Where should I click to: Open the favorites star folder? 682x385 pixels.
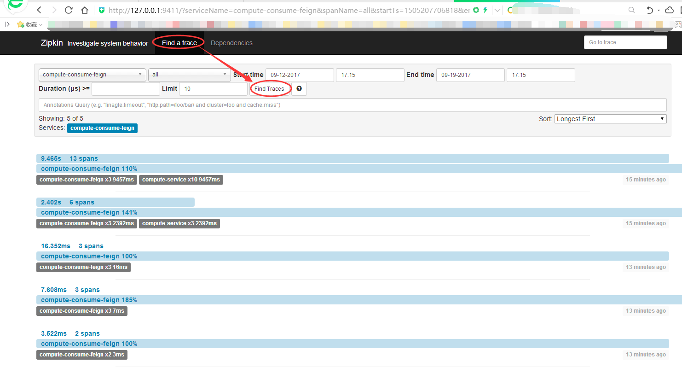pos(29,24)
